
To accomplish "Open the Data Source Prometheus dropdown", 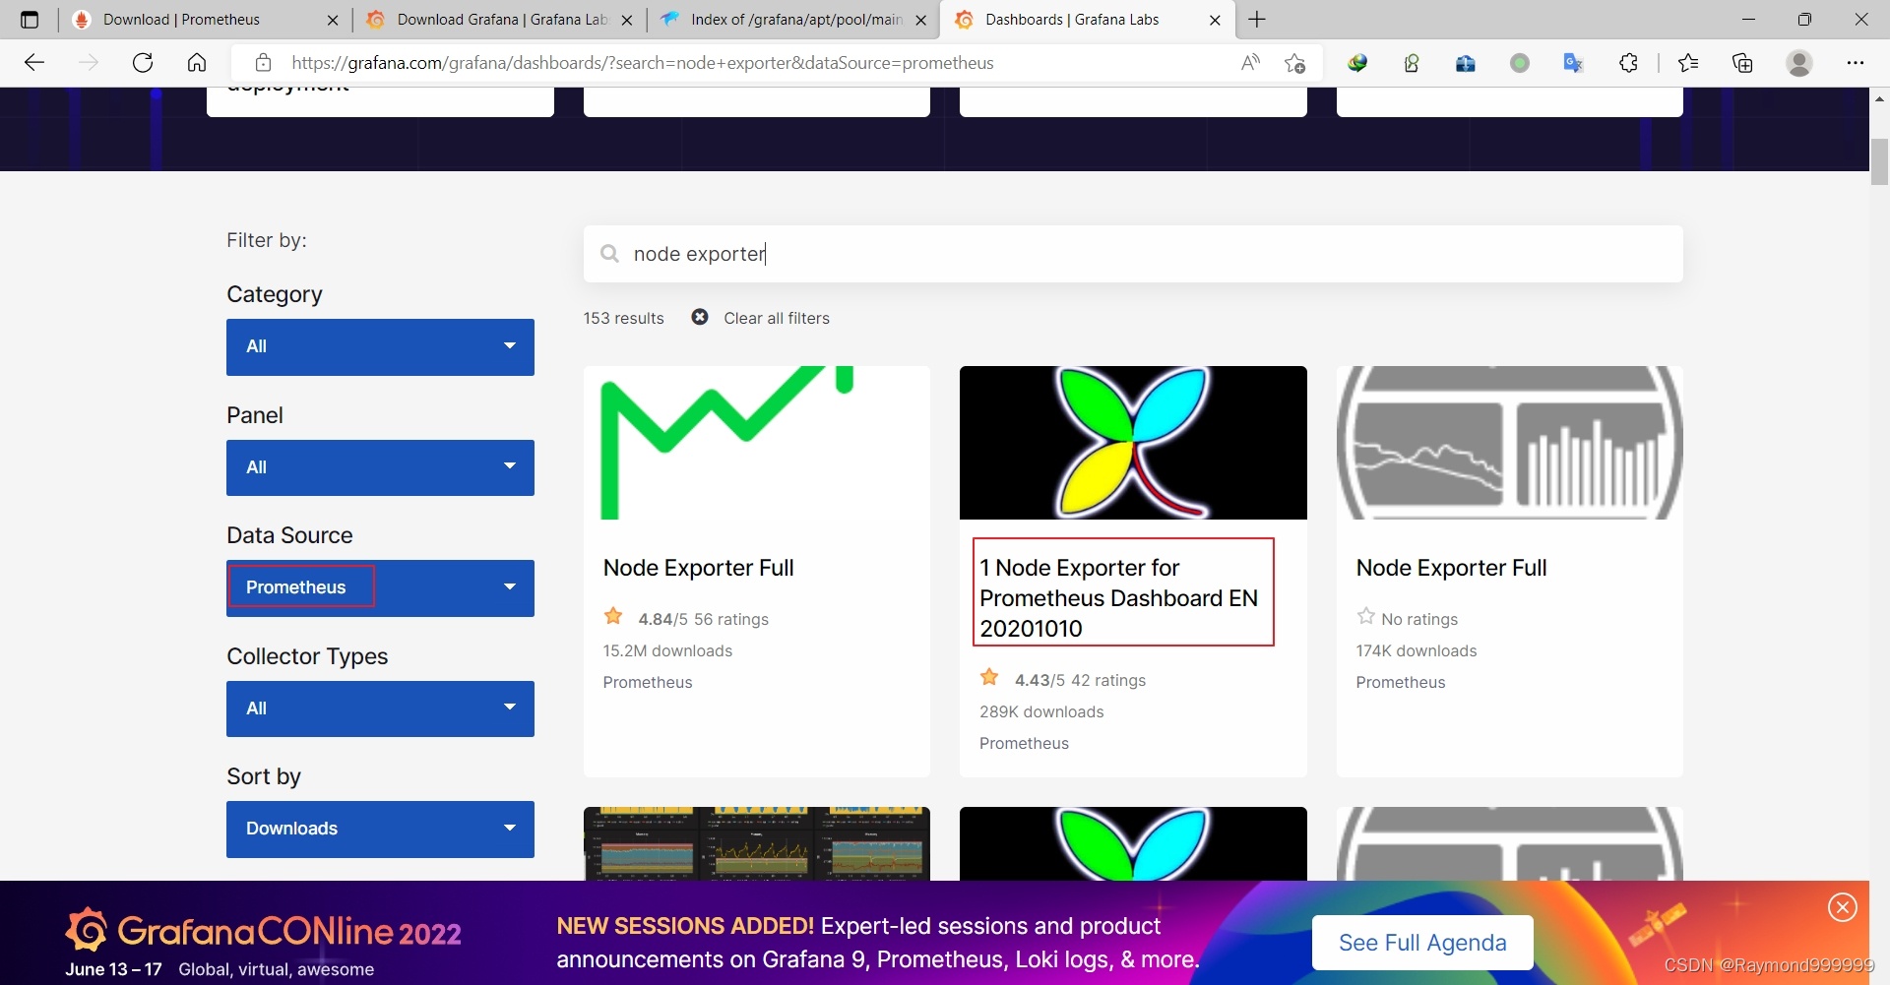I will (380, 587).
